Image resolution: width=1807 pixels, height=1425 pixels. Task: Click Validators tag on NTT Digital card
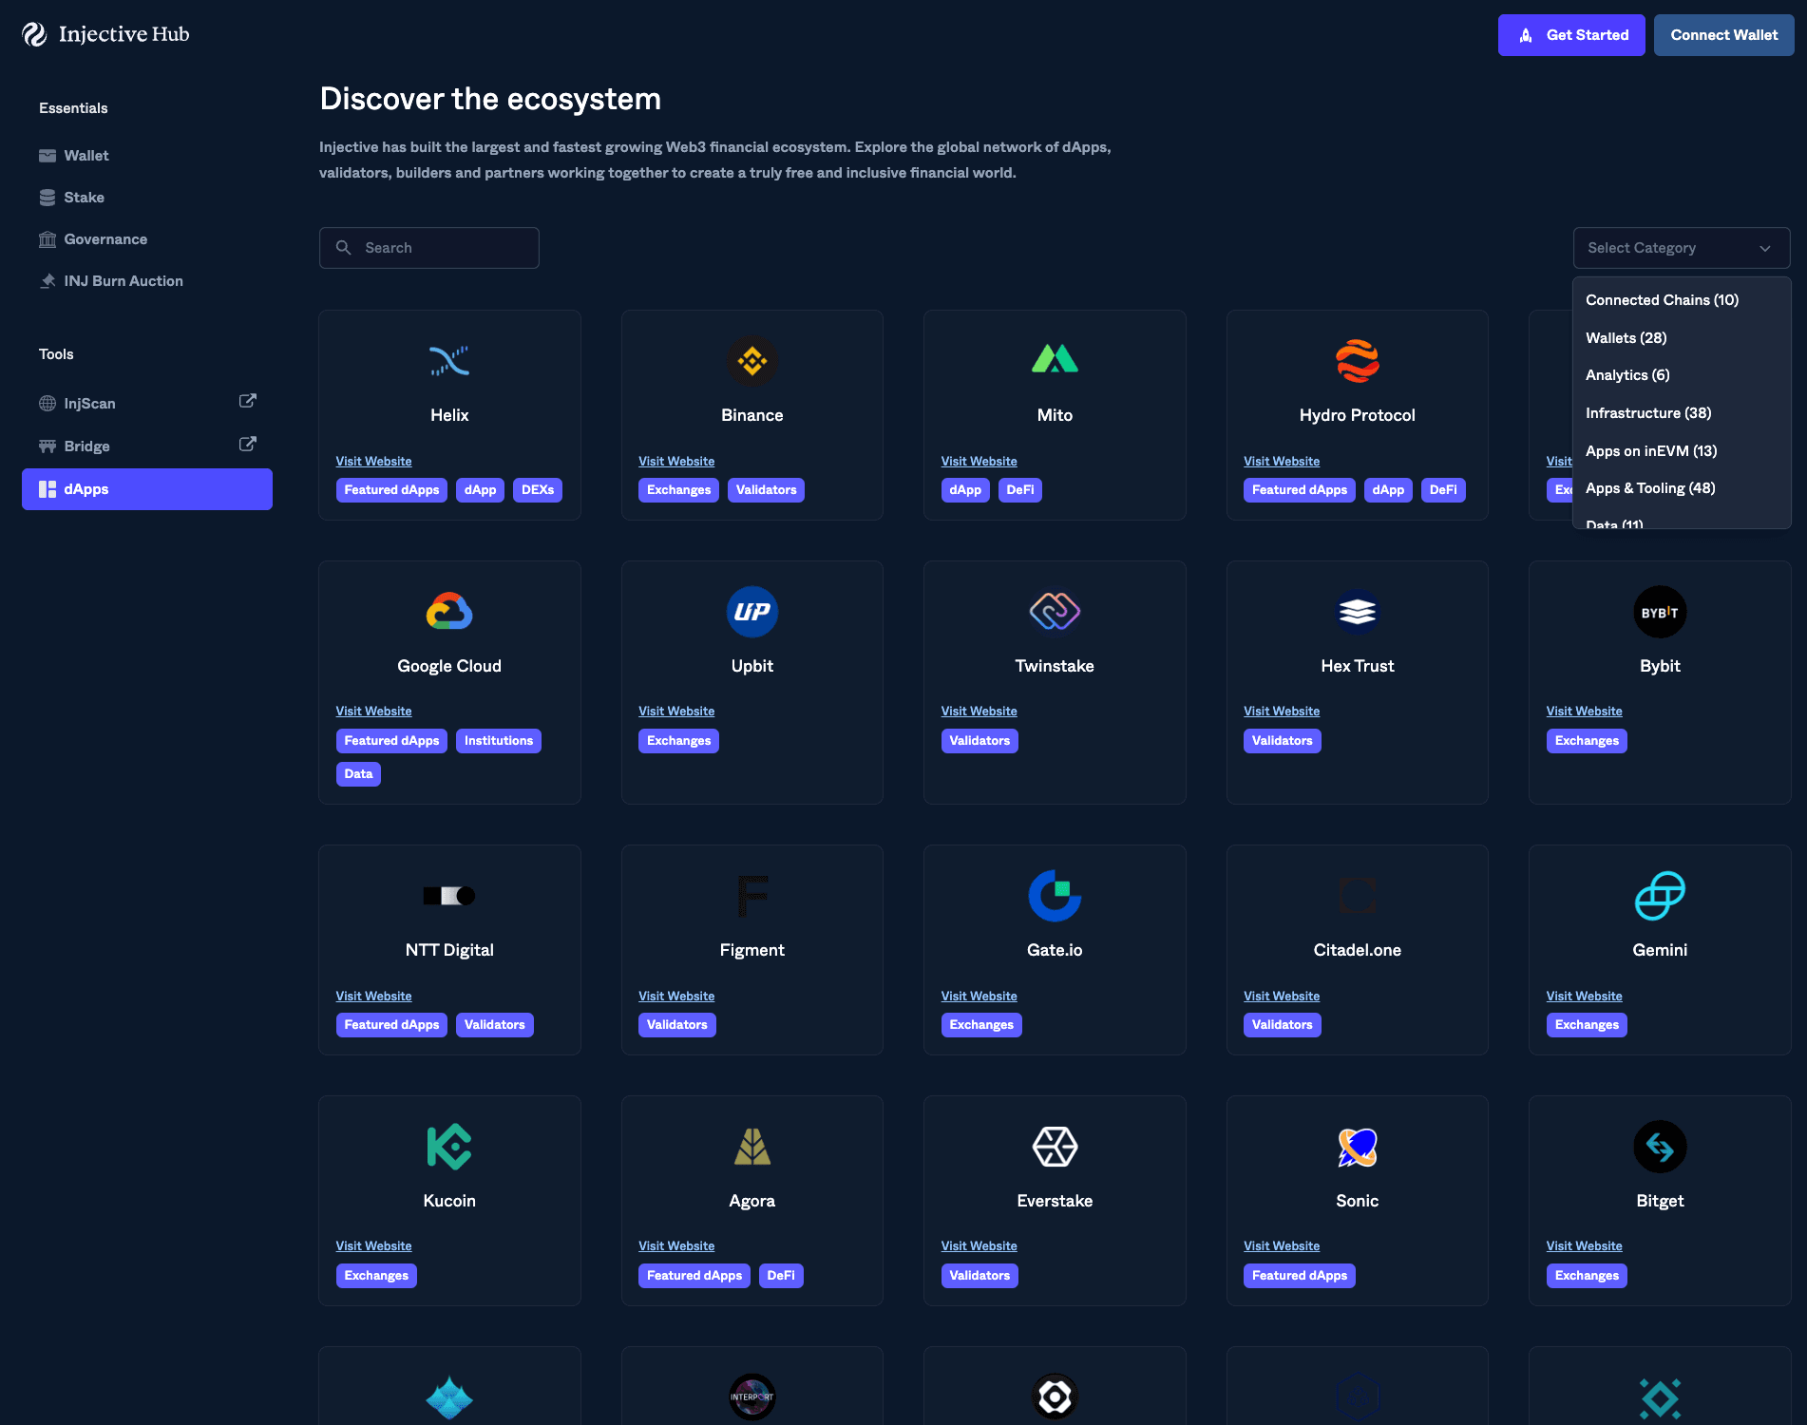(495, 1025)
